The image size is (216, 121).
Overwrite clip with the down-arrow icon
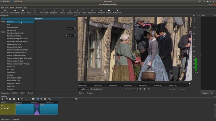click(x=29, y=99)
